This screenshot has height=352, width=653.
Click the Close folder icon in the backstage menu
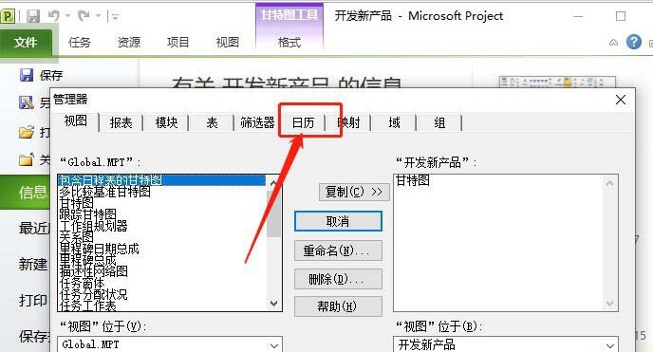pyautogui.click(x=27, y=159)
